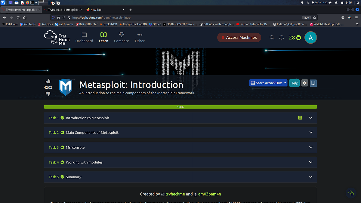Collapse Task 5 Summary section
Screen dimensions: 361x203
(x=310, y=177)
